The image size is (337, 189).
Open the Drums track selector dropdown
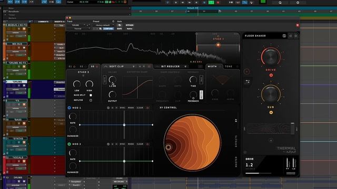[76, 25]
